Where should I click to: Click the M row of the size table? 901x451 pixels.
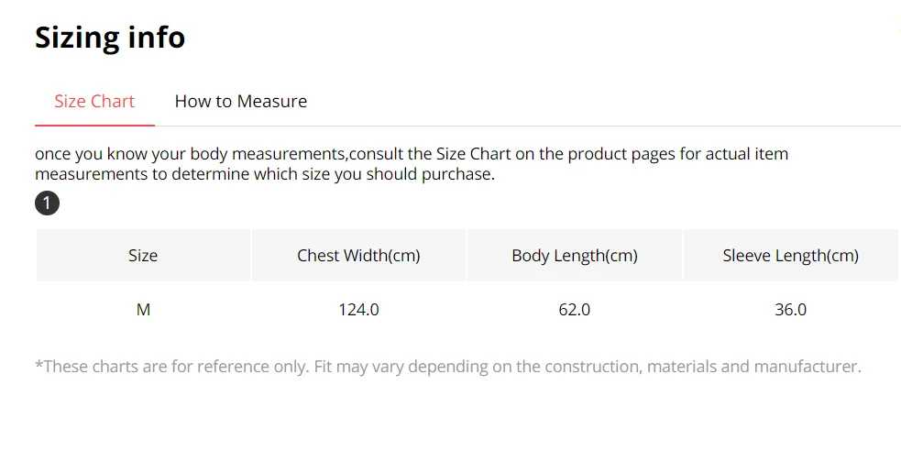[467, 310]
